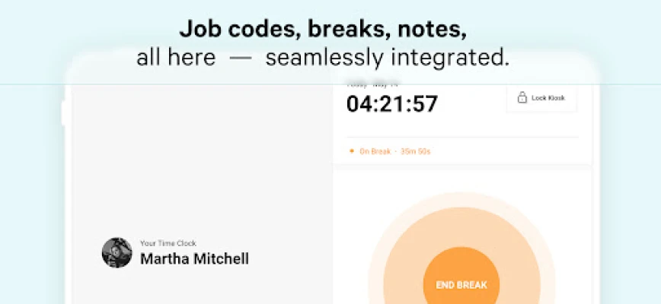
Task: Click the Your Time Clock label
Action: tap(168, 243)
